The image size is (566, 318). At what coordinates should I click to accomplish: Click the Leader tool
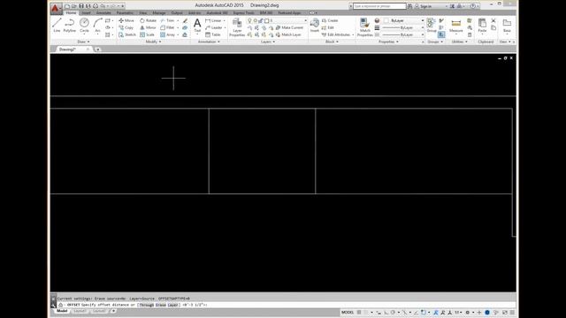pos(213,27)
